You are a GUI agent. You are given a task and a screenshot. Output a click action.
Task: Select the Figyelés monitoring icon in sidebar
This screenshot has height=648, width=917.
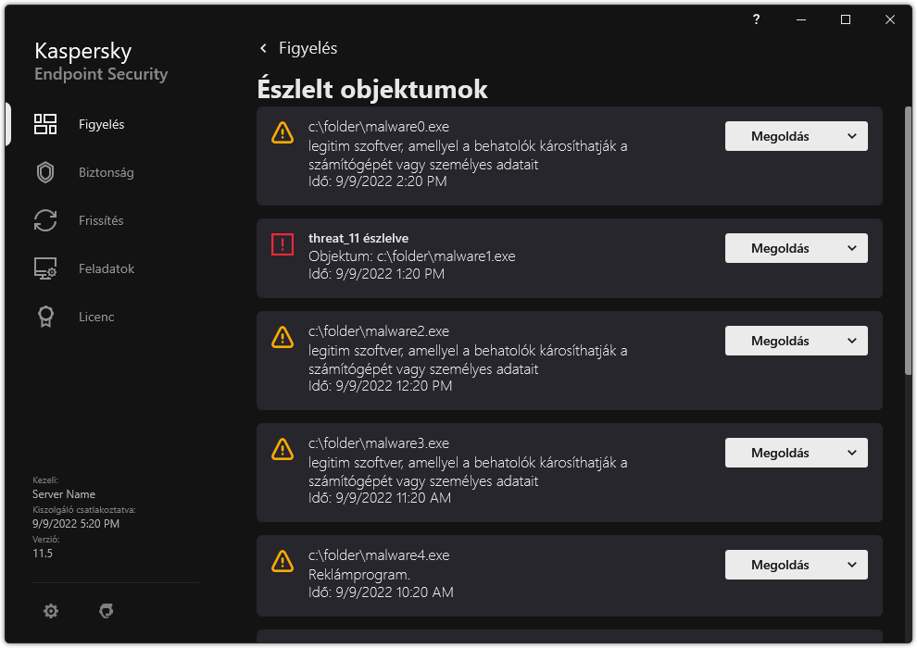pyautogui.click(x=45, y=123)
